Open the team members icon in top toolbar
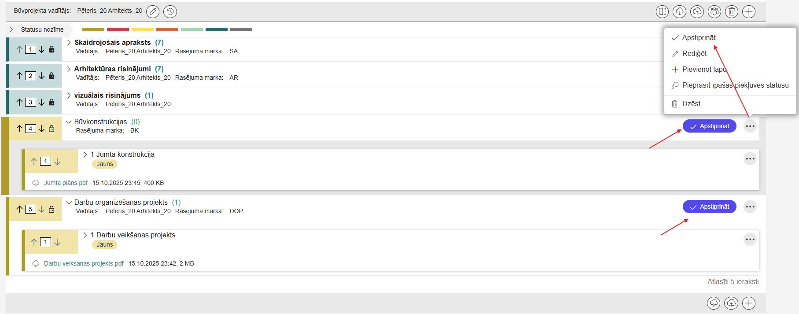799x314 pixels. (714, 11)
